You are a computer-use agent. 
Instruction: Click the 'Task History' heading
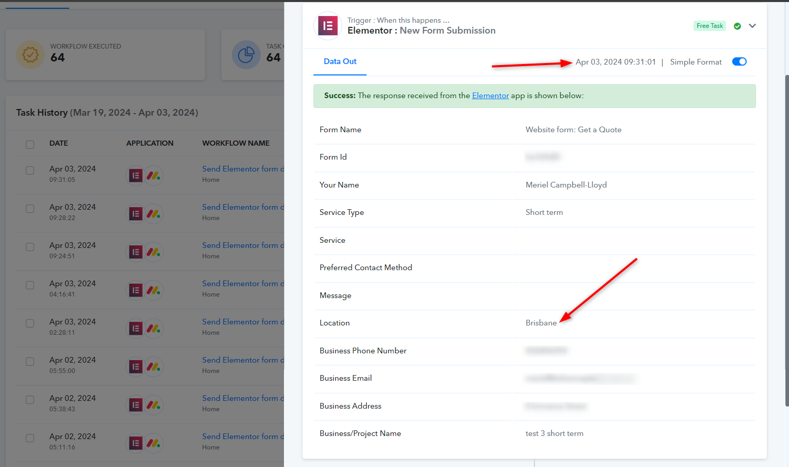[x=42, y=113]
